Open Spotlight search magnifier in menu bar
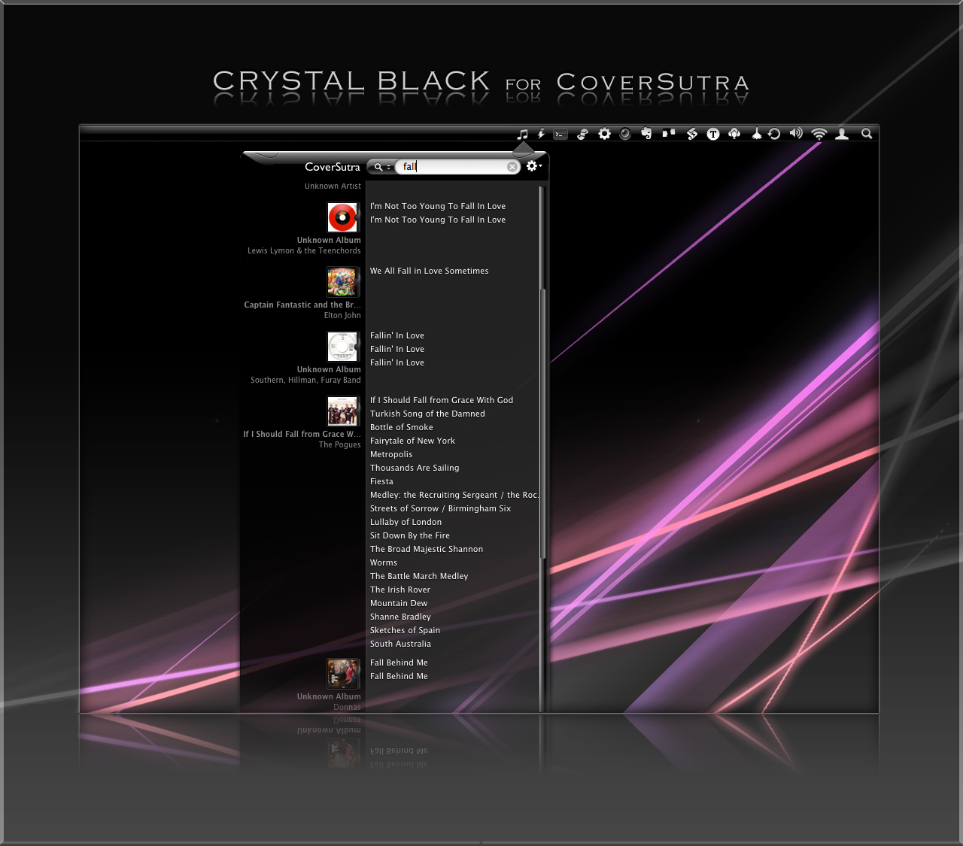 click(867, 134)
